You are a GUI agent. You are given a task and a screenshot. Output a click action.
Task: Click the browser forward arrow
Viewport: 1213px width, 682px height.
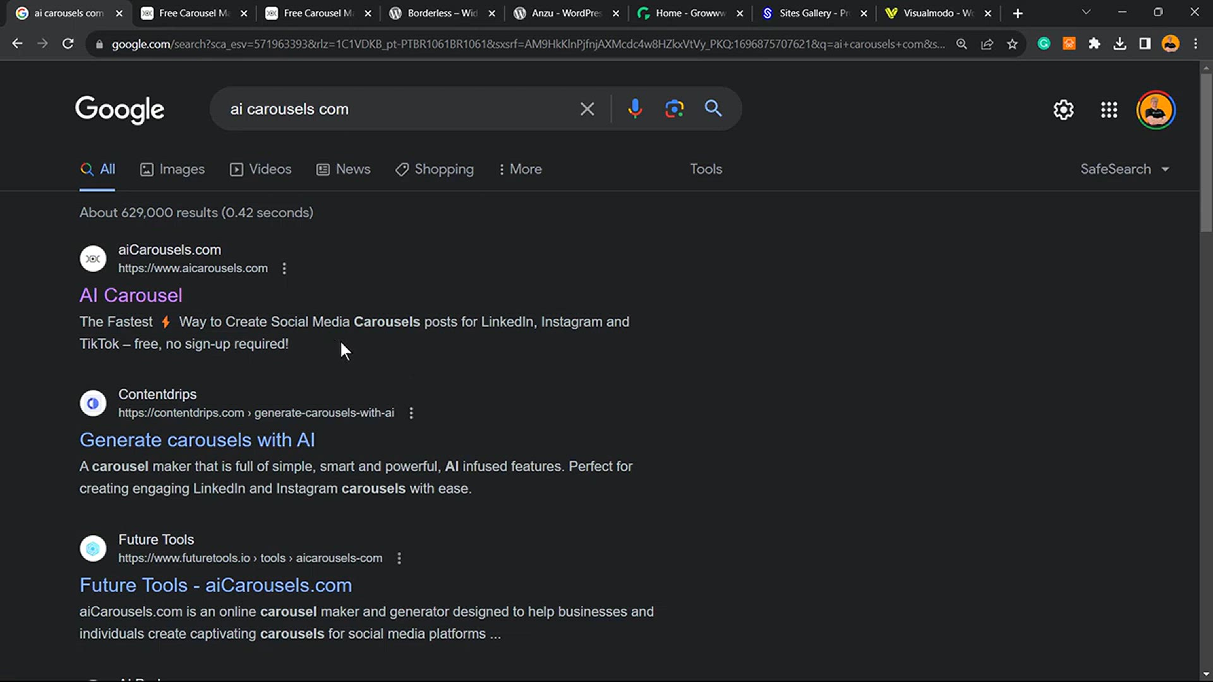pyautogui.click(x=42, y=44)
